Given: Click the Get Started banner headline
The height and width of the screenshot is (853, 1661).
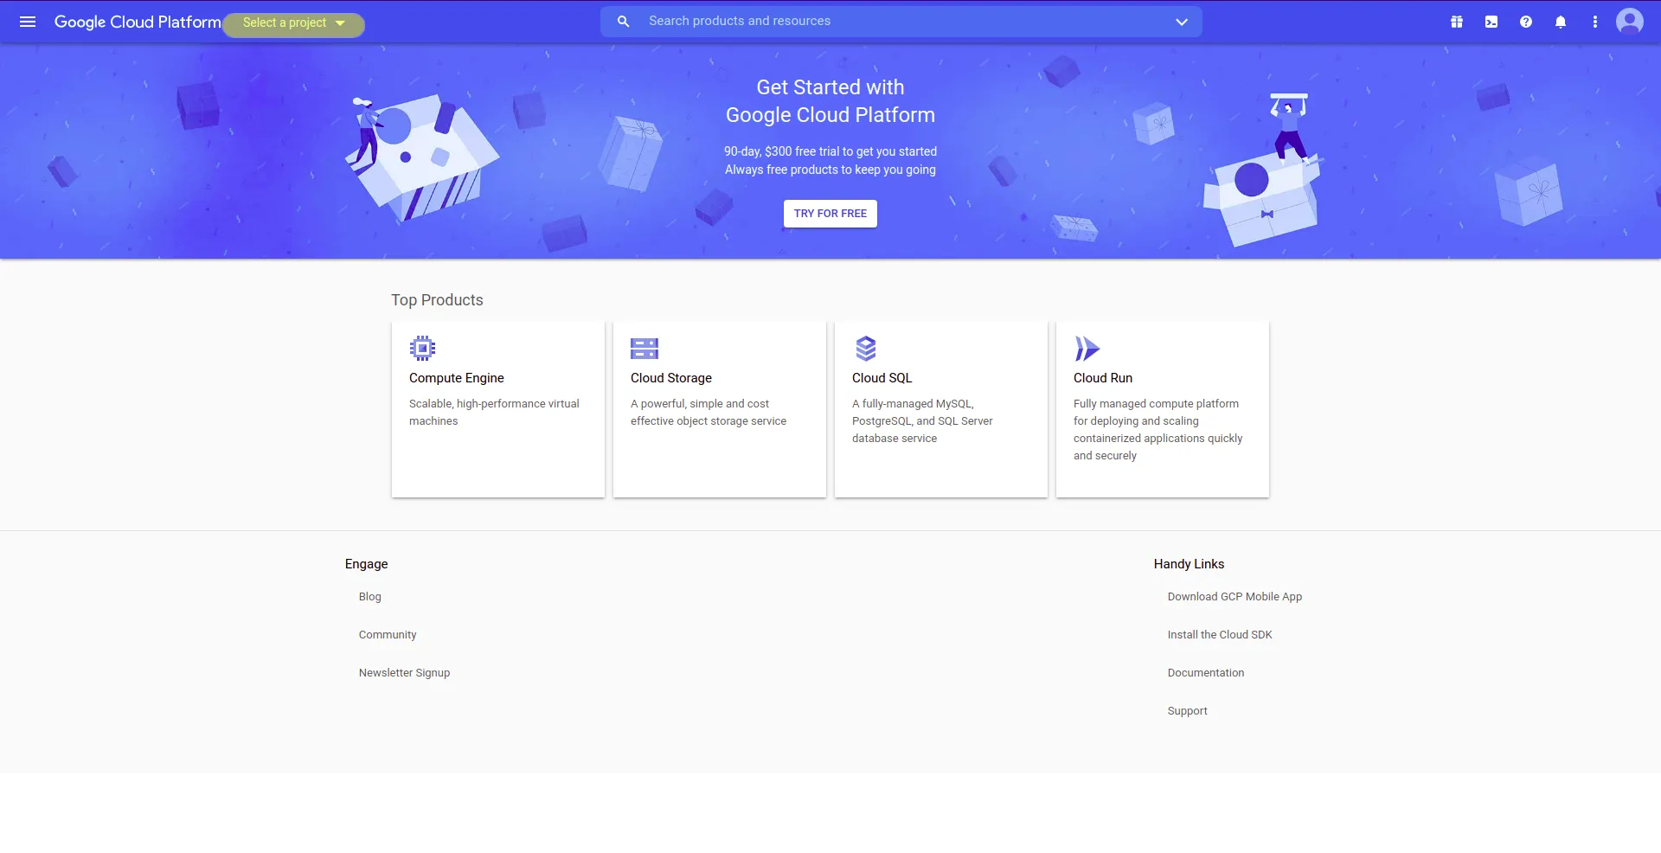Looking at the screenshot, I should coord(830,101).
